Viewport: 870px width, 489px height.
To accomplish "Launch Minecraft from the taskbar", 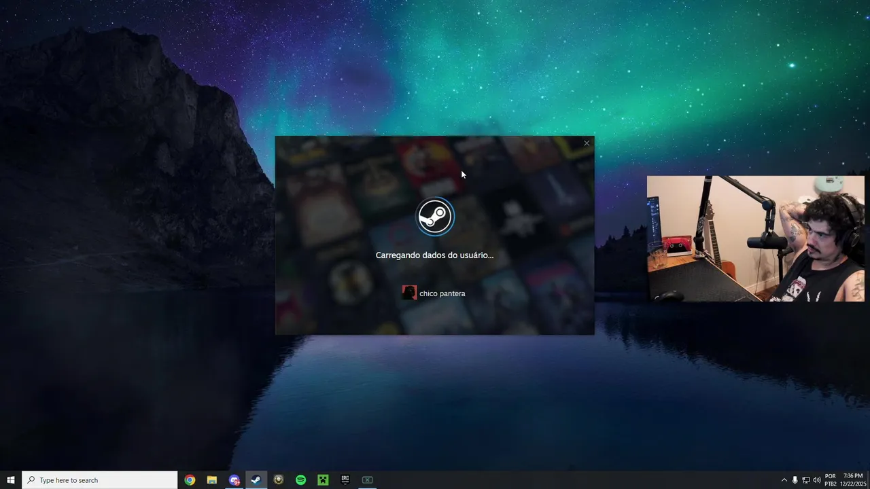I will [x=323, y=480].
